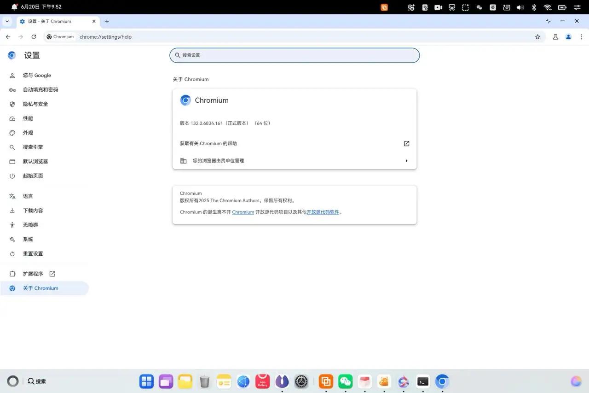Viewport: 589px width, 393px height.
Task: Open 下载内容 settings section
Action: [45, 211]
